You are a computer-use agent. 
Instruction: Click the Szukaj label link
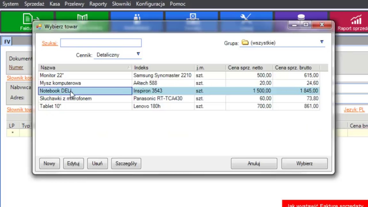pyautogui.click(x=50, y=43)
